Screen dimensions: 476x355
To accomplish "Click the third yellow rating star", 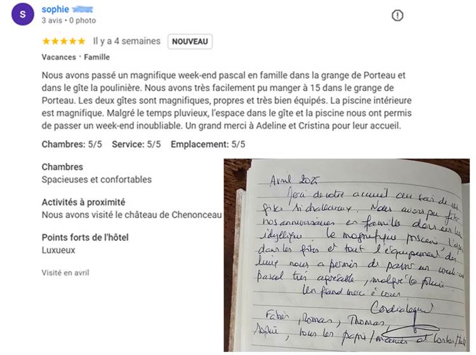I will [x=63, y=41].
